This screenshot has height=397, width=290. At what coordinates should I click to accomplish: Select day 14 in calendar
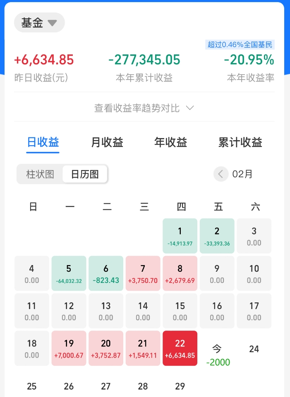tap(143, 311)
